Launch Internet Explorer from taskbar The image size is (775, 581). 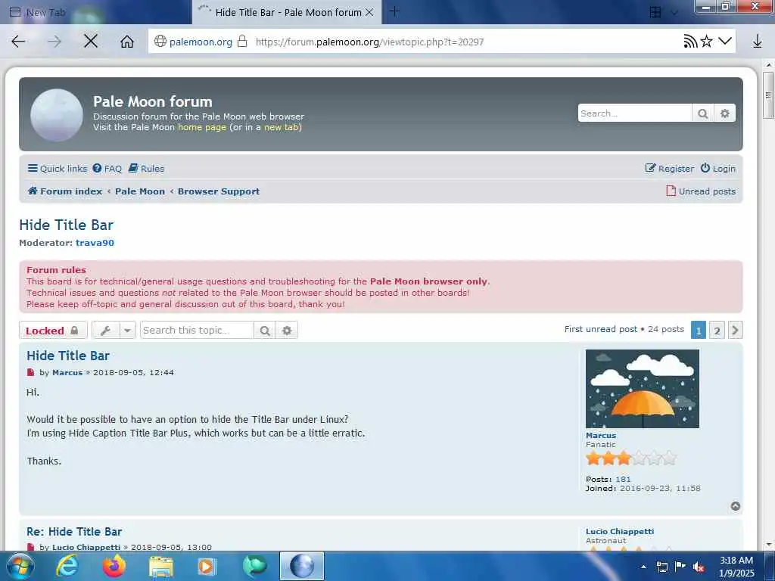[x=67, y=566]
